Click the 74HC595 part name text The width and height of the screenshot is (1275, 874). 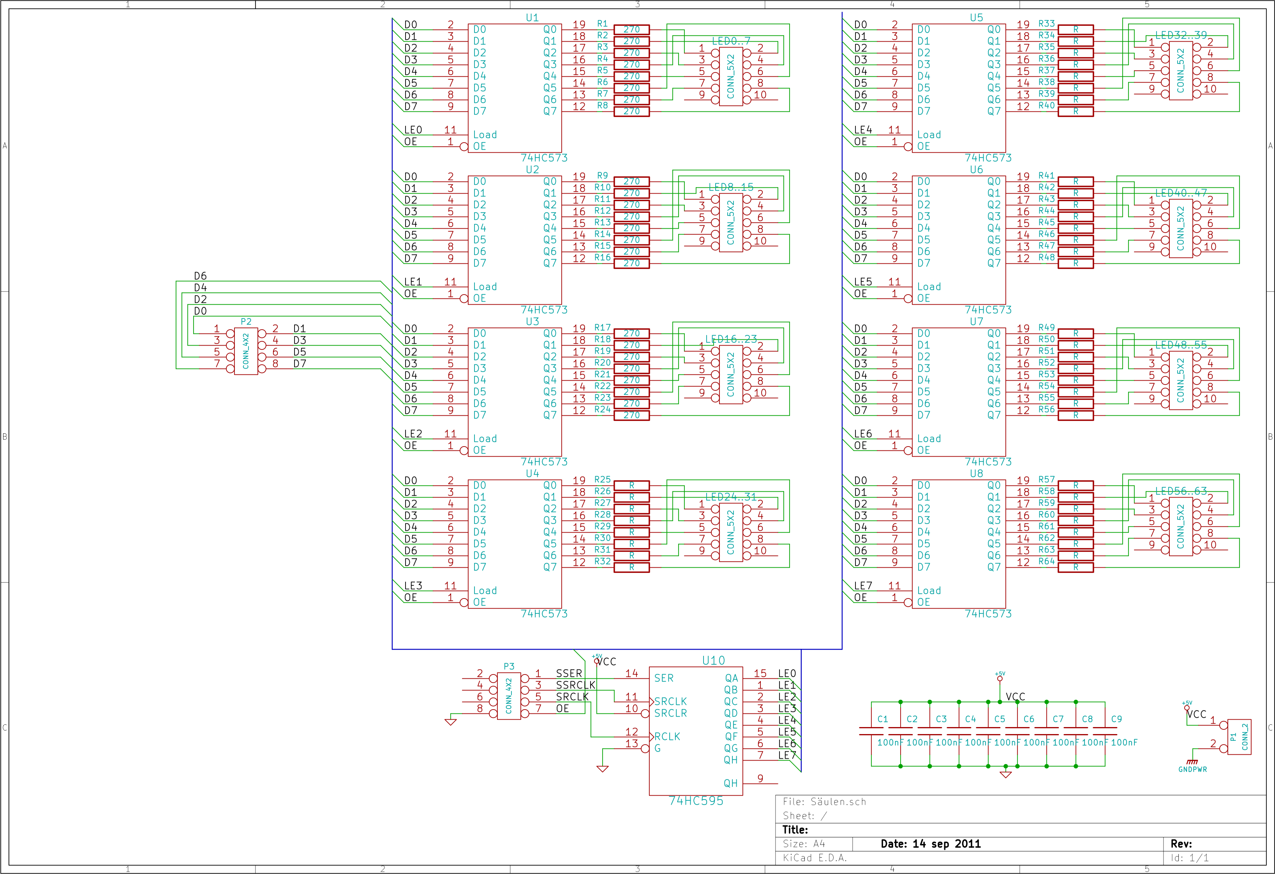pyautogui.click(x=696, y=800)
